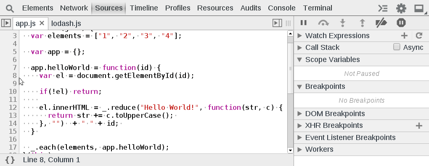Click the "Hello World!" string in code
Viewport: 429px width, 166px height.
(169, 107)
